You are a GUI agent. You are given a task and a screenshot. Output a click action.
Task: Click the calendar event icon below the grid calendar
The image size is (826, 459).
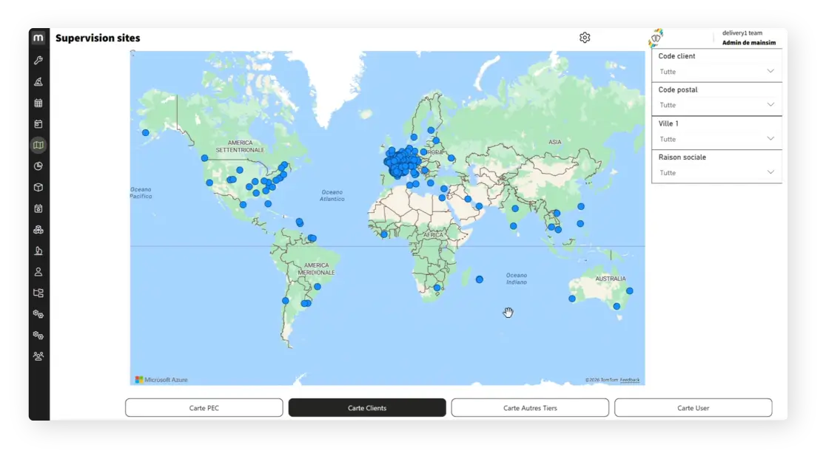[x=38, y=124]
